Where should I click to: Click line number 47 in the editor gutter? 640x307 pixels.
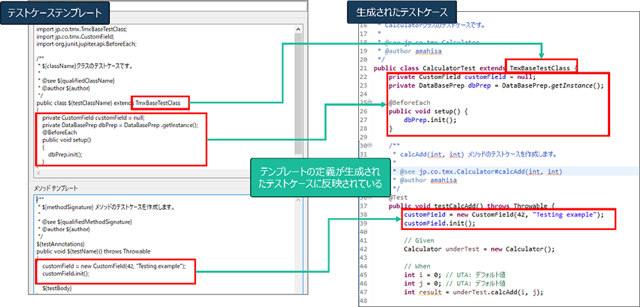tap(363, 292)
